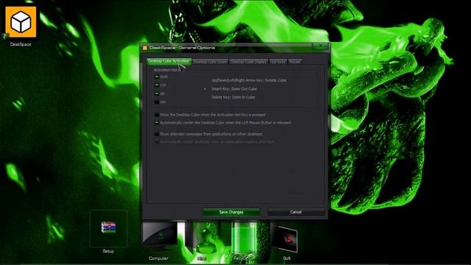Viewport: 471px width, 265px height.
Task: Click the Insert Key: Zoom Out Cube text
Action: point(234,89)
